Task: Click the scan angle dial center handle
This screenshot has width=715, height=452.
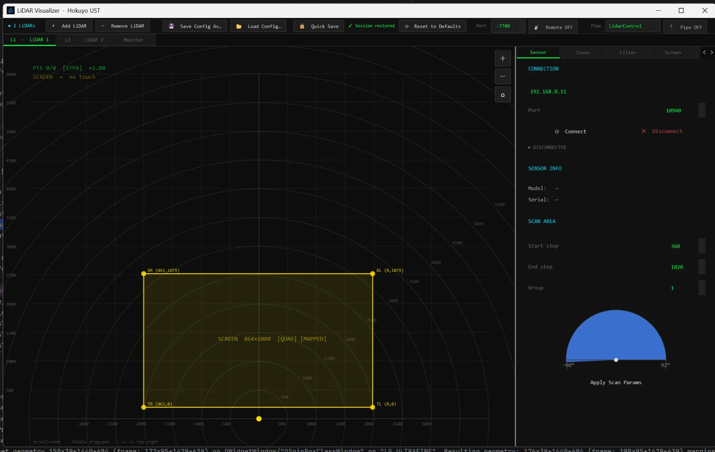Action: coord(616,360)
